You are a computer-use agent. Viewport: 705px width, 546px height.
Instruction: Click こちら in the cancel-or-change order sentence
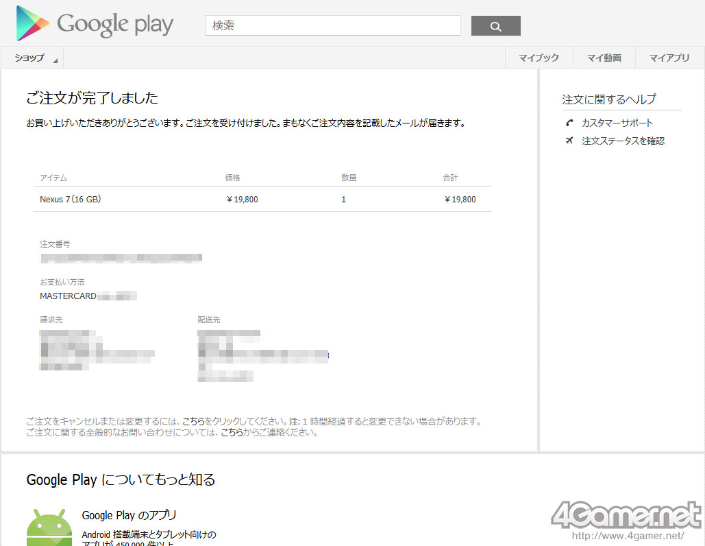(193, 421)
